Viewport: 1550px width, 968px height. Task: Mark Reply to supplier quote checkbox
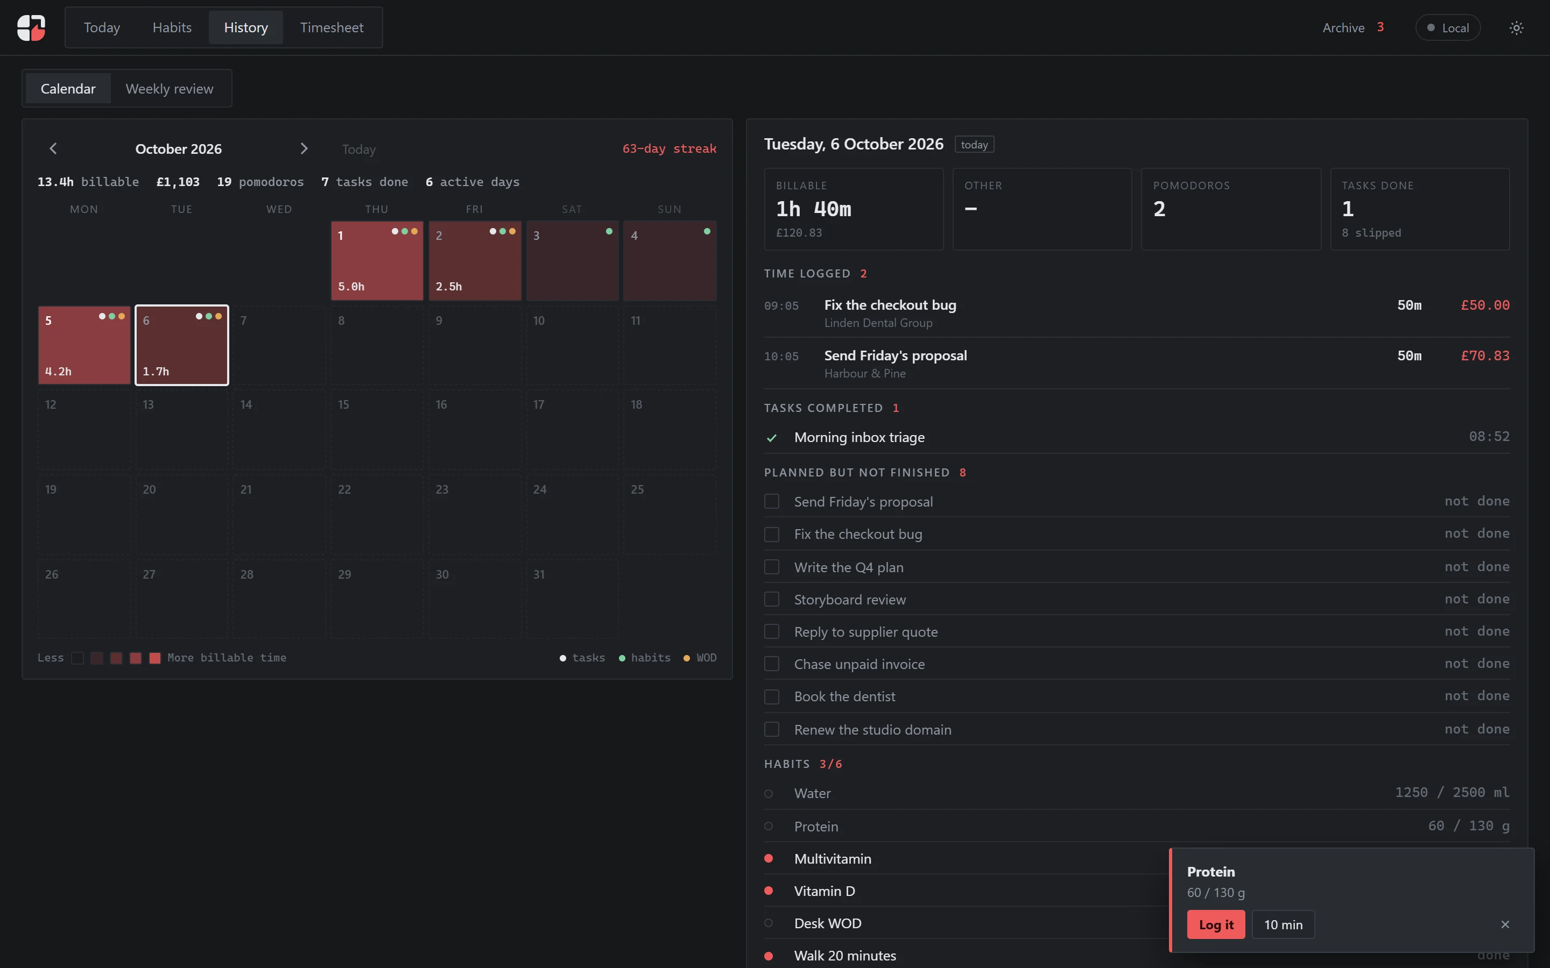pos(772,632)
